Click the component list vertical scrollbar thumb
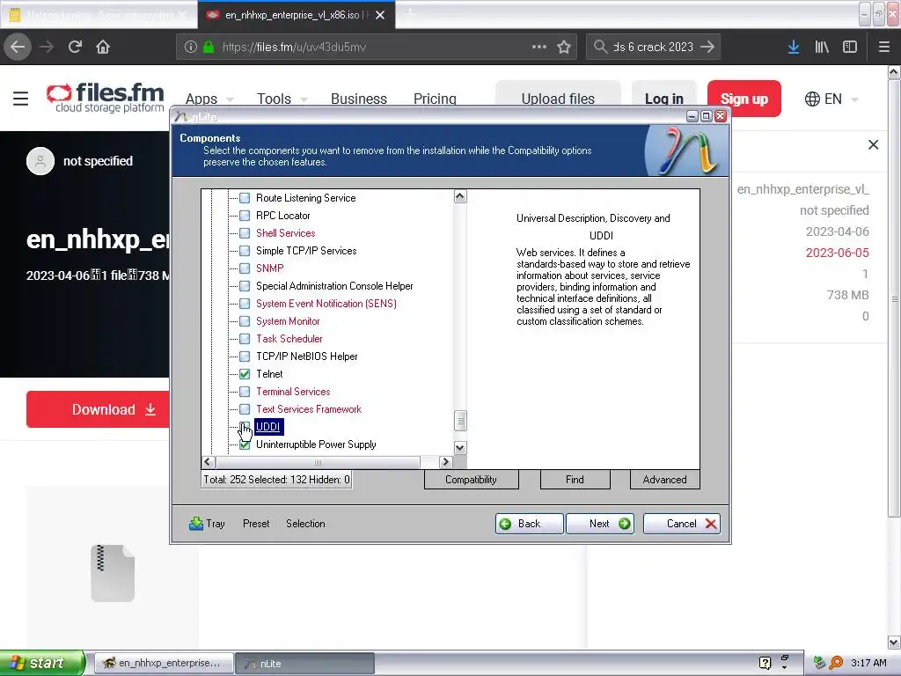This screenshot has width=901, height=676. (x=460, y=420)
